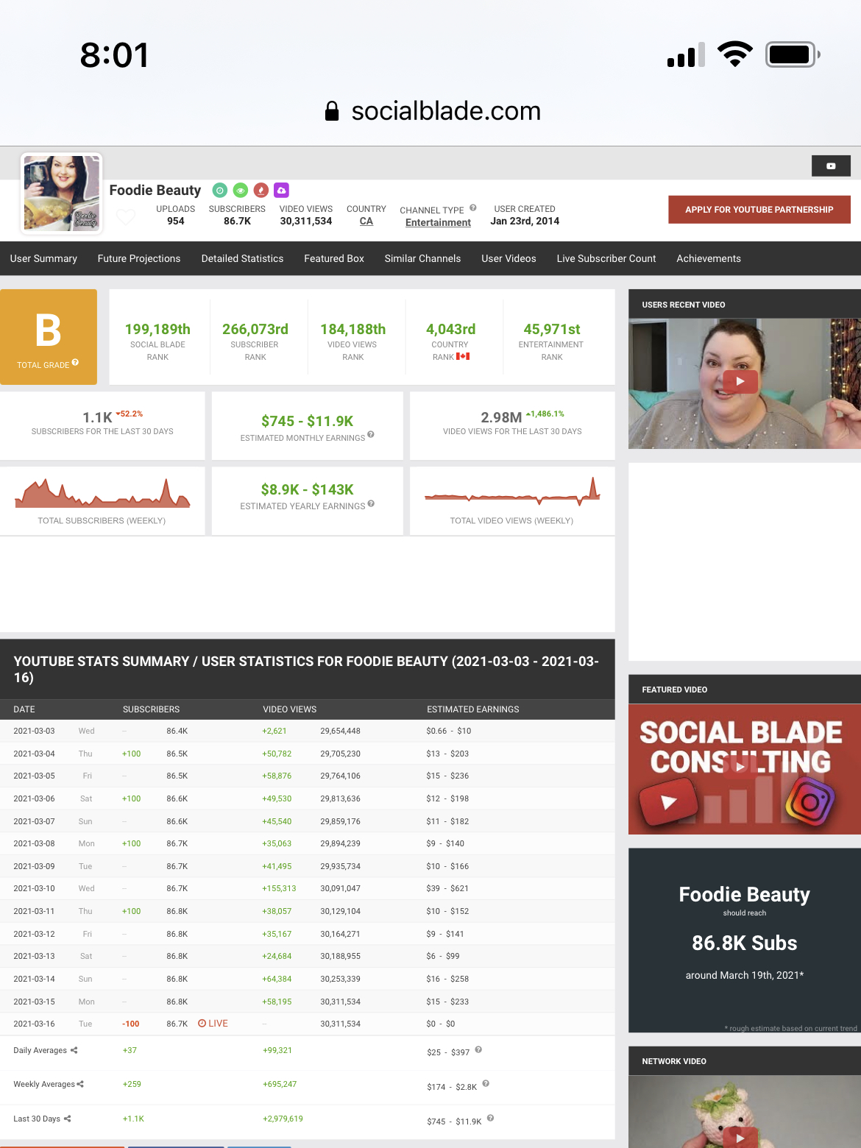The height and width of the screenshot is (1148, 861).
Task: Click the red flame badge beside Foodie Beauty
Action: click(261, 191)
